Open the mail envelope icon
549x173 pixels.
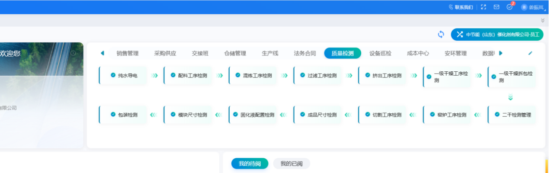coord(497,7)
